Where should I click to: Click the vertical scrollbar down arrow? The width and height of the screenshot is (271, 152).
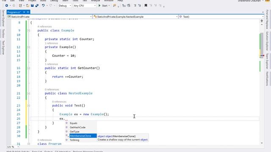pos(262,143)
